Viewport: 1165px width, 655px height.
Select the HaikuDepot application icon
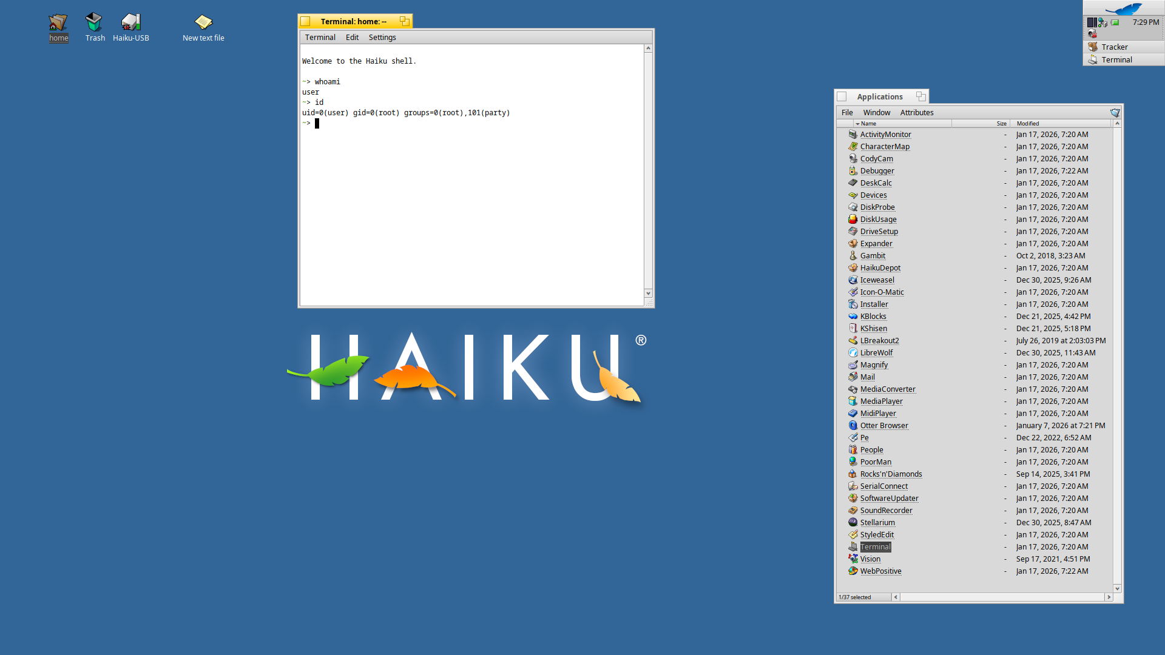[x=853, y=267]
